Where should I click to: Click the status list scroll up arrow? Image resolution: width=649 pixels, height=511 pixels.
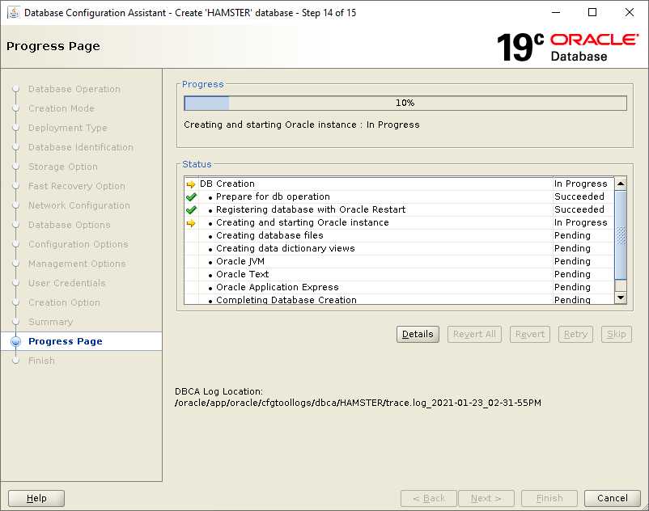pyautogui.click(x=621, y=184)
